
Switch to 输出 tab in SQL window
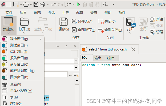[x=99, y=58]
